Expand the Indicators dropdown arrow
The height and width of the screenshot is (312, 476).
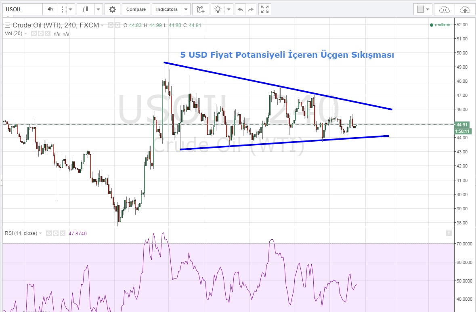tap(186, 9)
